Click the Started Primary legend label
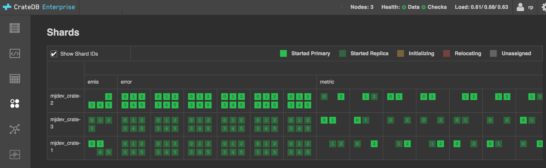The width and height of the screenshot is (546, 168). point(311,53)
